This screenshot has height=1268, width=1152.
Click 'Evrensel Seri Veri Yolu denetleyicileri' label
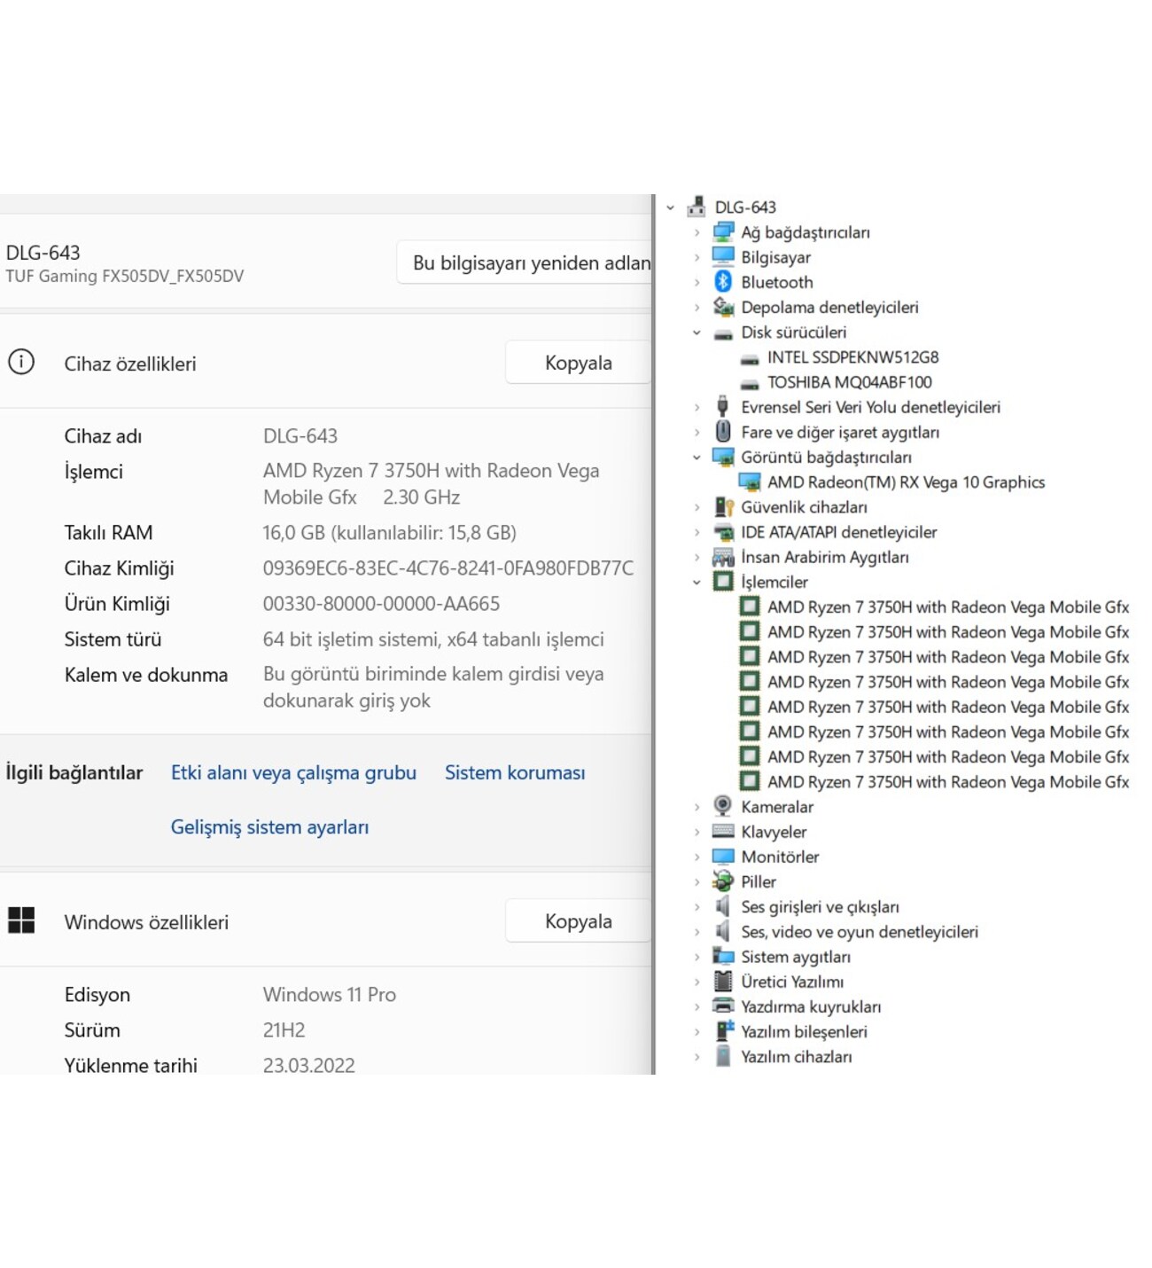point(870,407)
